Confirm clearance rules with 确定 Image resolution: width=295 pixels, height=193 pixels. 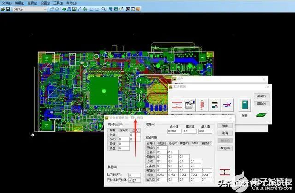pos(225,125)
